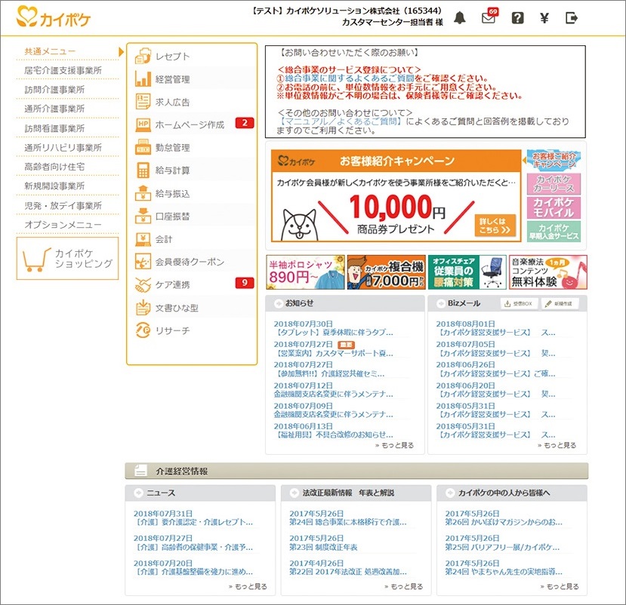Click the 半袖ポロシャツ 890円 banner
Viewport: 626px width, 605px height.
coord(305,272)
